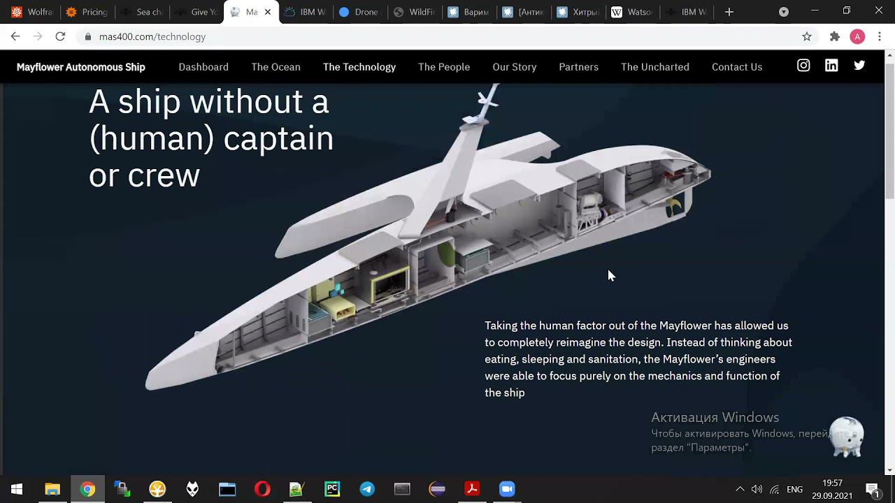Open Telegram from the taskbar
The width and height of the screenshot is (895, 503).
367,489
